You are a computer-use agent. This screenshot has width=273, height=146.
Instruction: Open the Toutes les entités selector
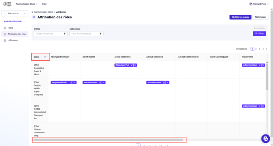[x=50, y=34]
